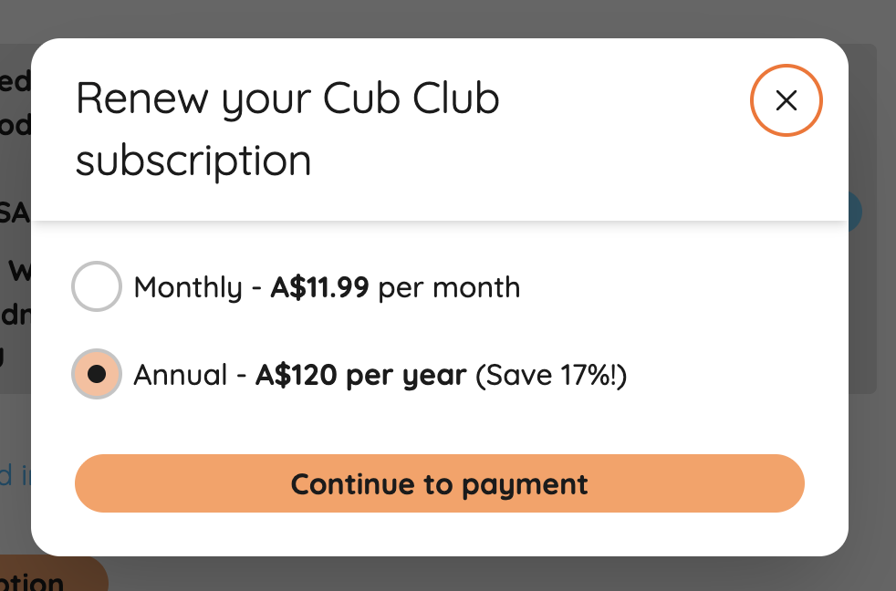Click the unselected Monthly radio circle
The height and width of the screenshot is (591, 896).
97,286
